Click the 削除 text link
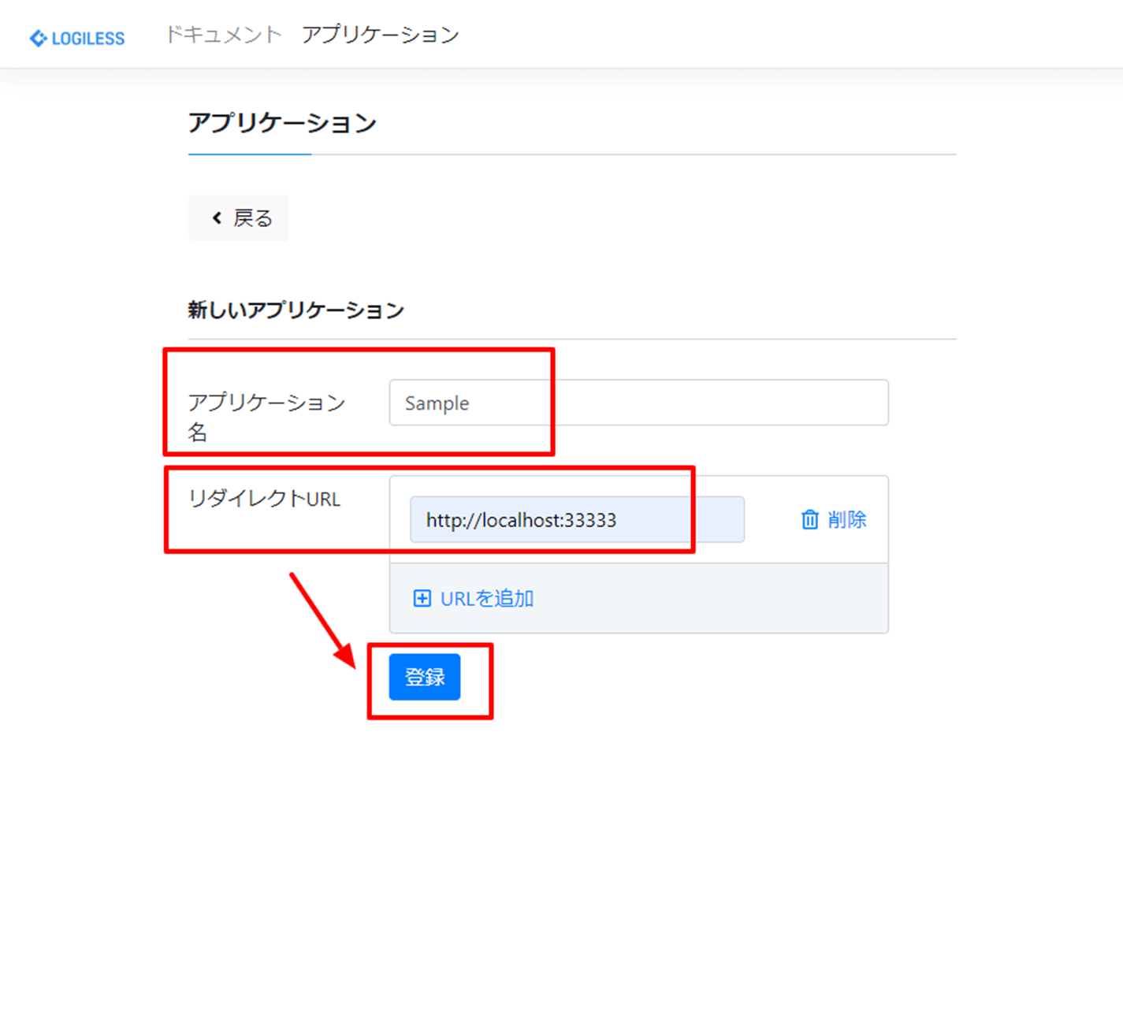The image size is (1123, 1029). 847,519
